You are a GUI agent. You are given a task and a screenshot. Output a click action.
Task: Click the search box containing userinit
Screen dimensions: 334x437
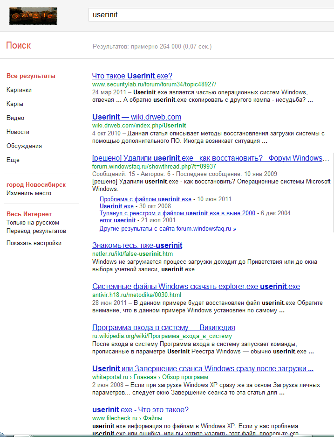pyautogui.click(x=211, y=15)
